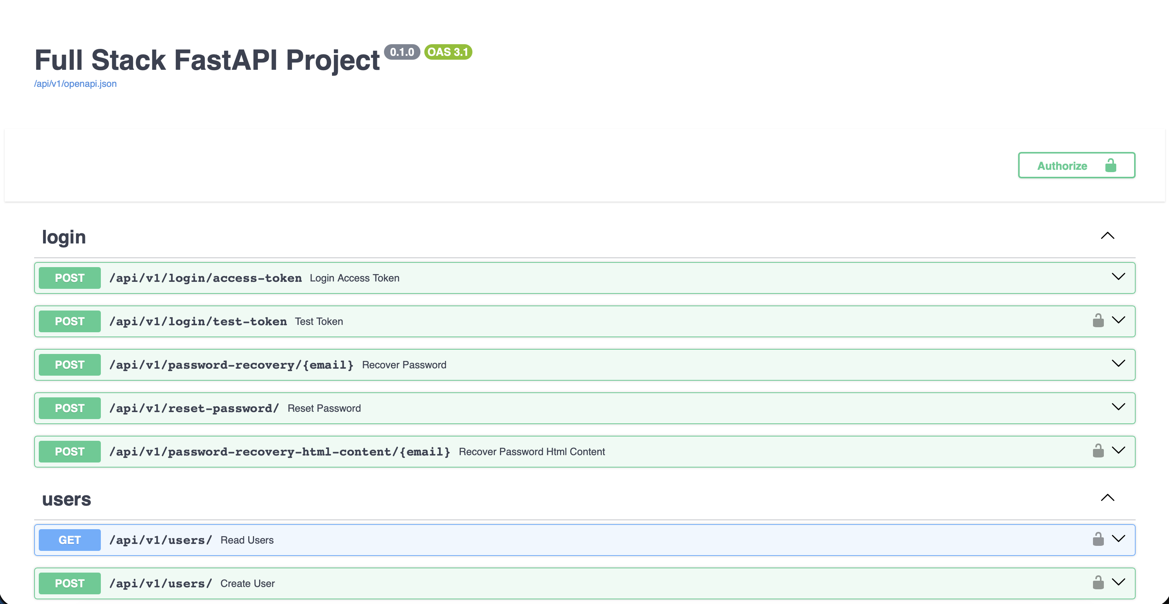Click the POST badge for password-recovery/{email}

(x=69, y=365)
